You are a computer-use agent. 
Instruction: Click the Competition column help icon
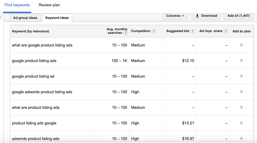point(154,31)
